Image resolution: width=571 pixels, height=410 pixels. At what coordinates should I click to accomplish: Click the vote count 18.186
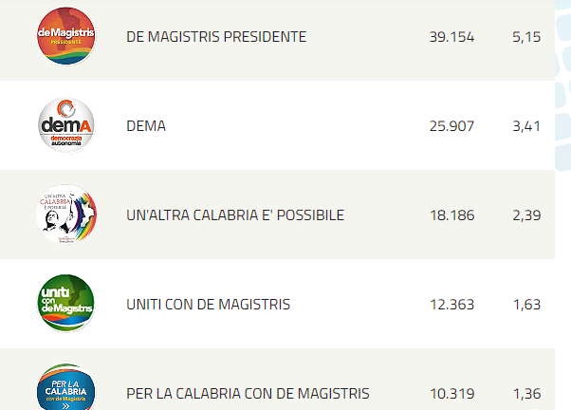(x=452, y=215)
